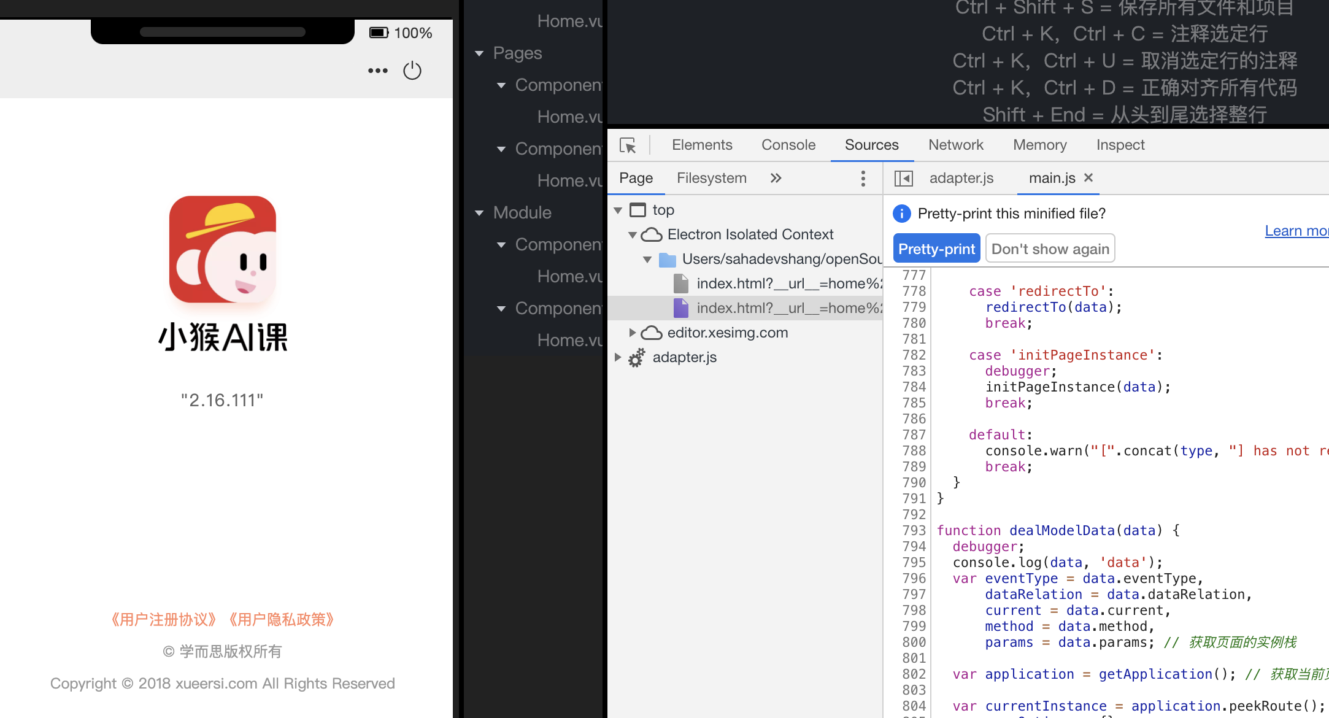Open the three-dot menu in the sources navigator
Viewport: 1329px width, 718px height.
tap(863, 179)
